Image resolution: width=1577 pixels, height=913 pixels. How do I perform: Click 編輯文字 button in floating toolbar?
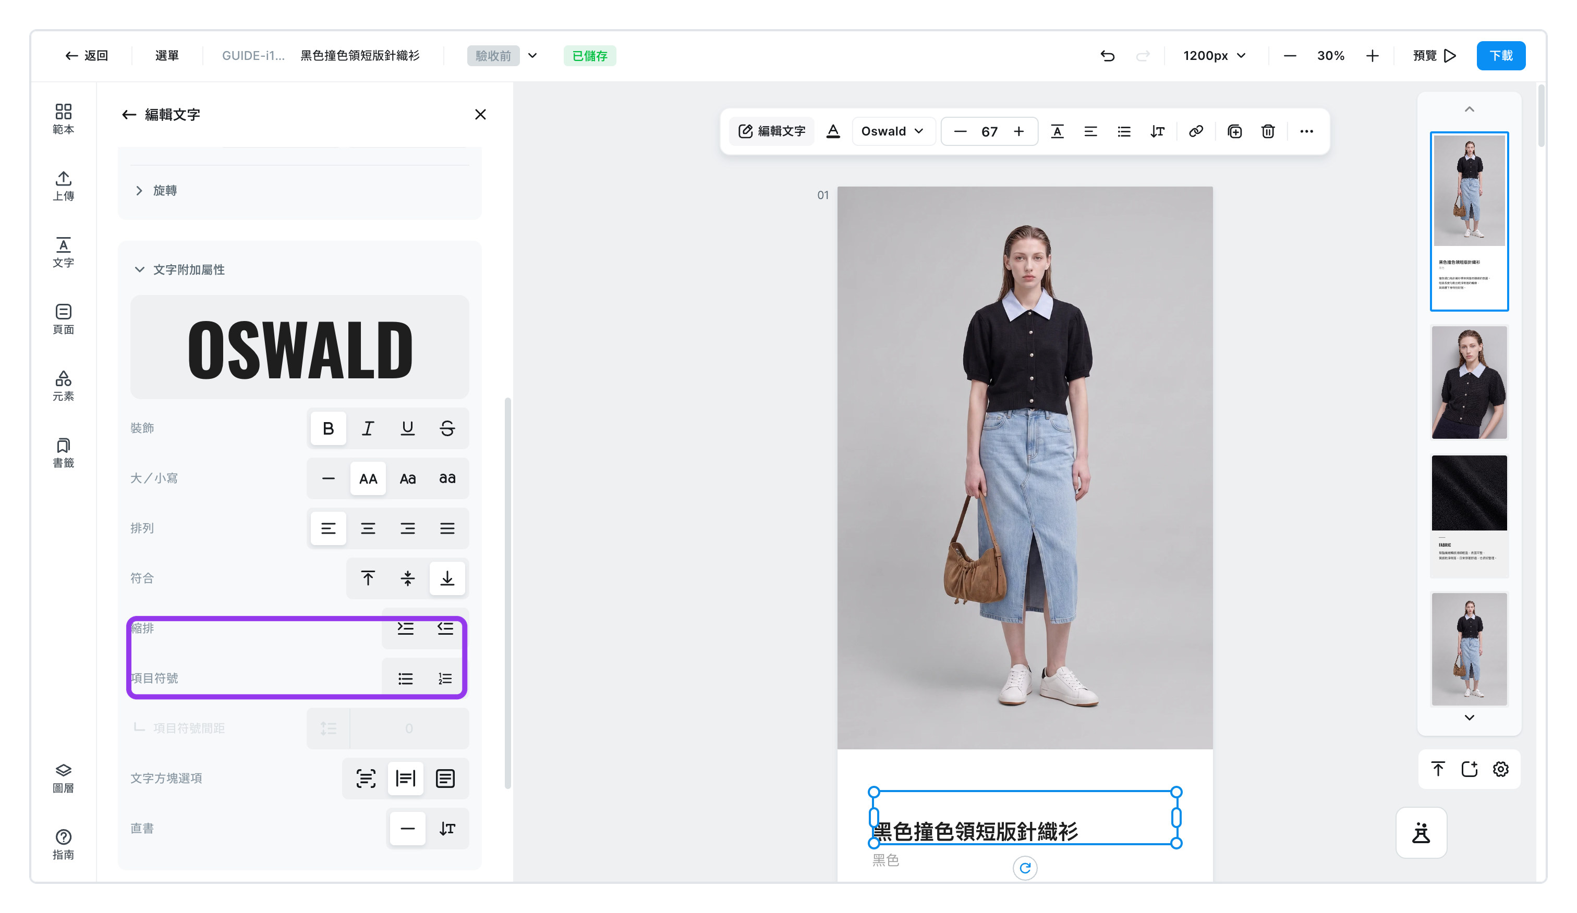pyautogui.click(x=772, y=131)
